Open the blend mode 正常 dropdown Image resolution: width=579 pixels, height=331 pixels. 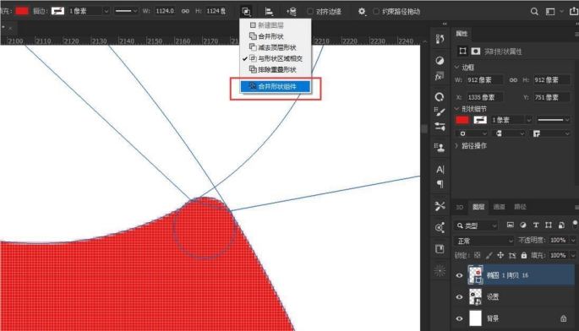point(483,241)
